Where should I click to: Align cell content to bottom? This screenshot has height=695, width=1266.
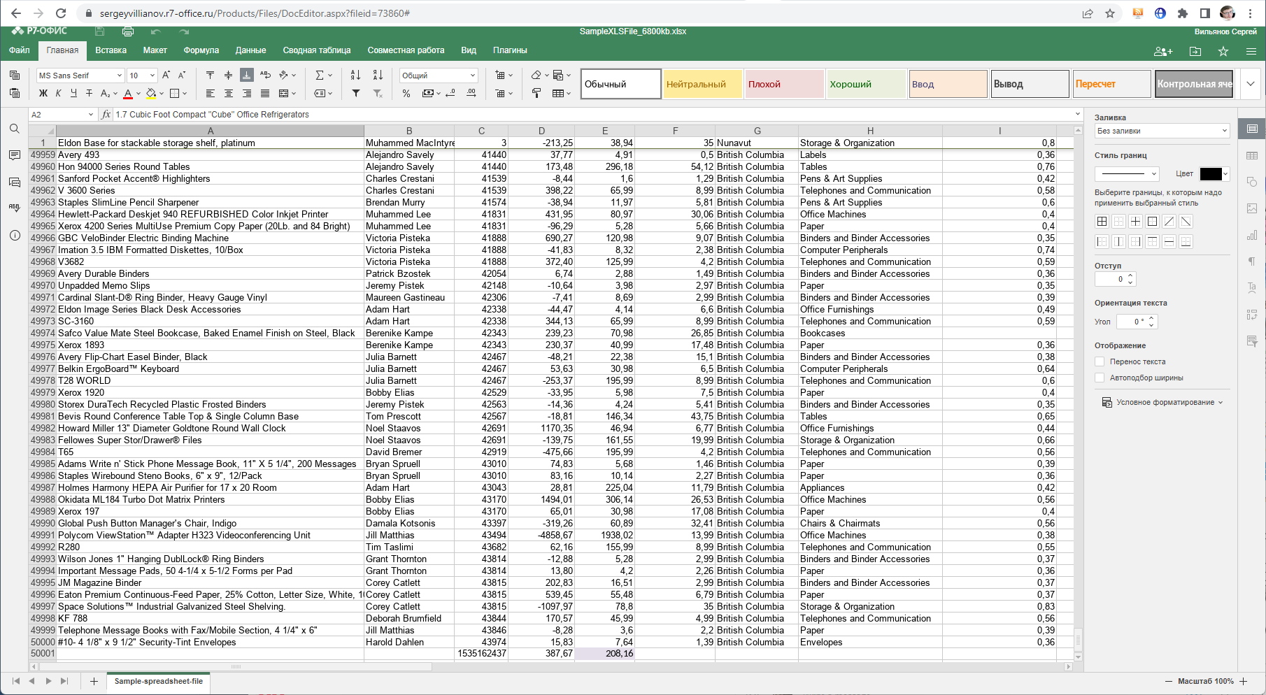click(246, 75)
